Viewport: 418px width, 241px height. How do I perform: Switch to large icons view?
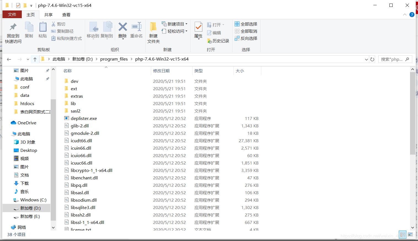point(410,235)
